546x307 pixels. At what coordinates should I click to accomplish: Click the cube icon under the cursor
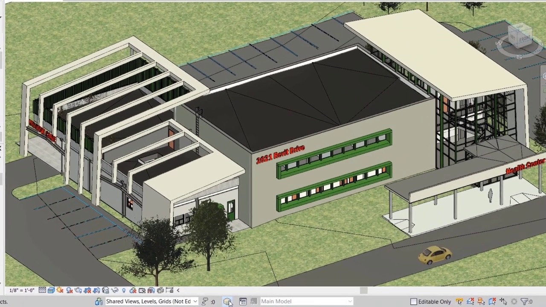(227, 301)
